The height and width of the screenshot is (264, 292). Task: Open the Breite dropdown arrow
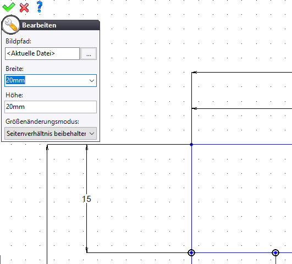(x=92, y=81)
